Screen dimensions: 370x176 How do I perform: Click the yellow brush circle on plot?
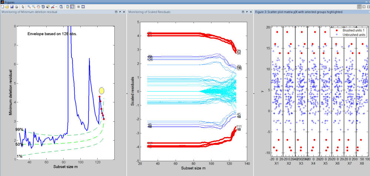pos(101,91)
